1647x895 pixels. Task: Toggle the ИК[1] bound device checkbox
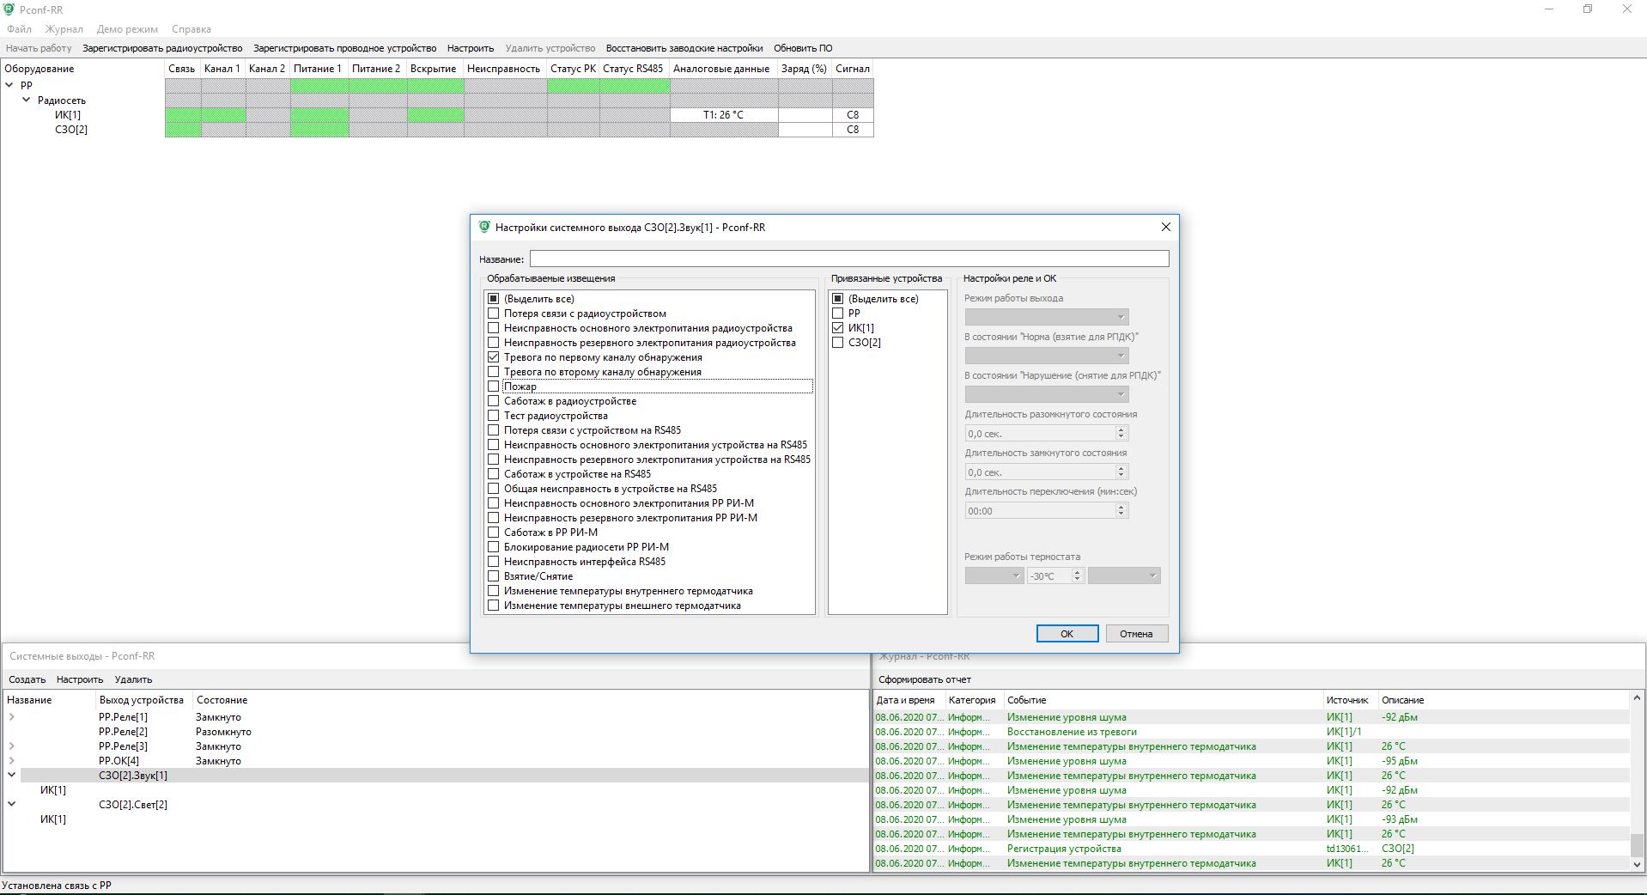click(838, 328)
